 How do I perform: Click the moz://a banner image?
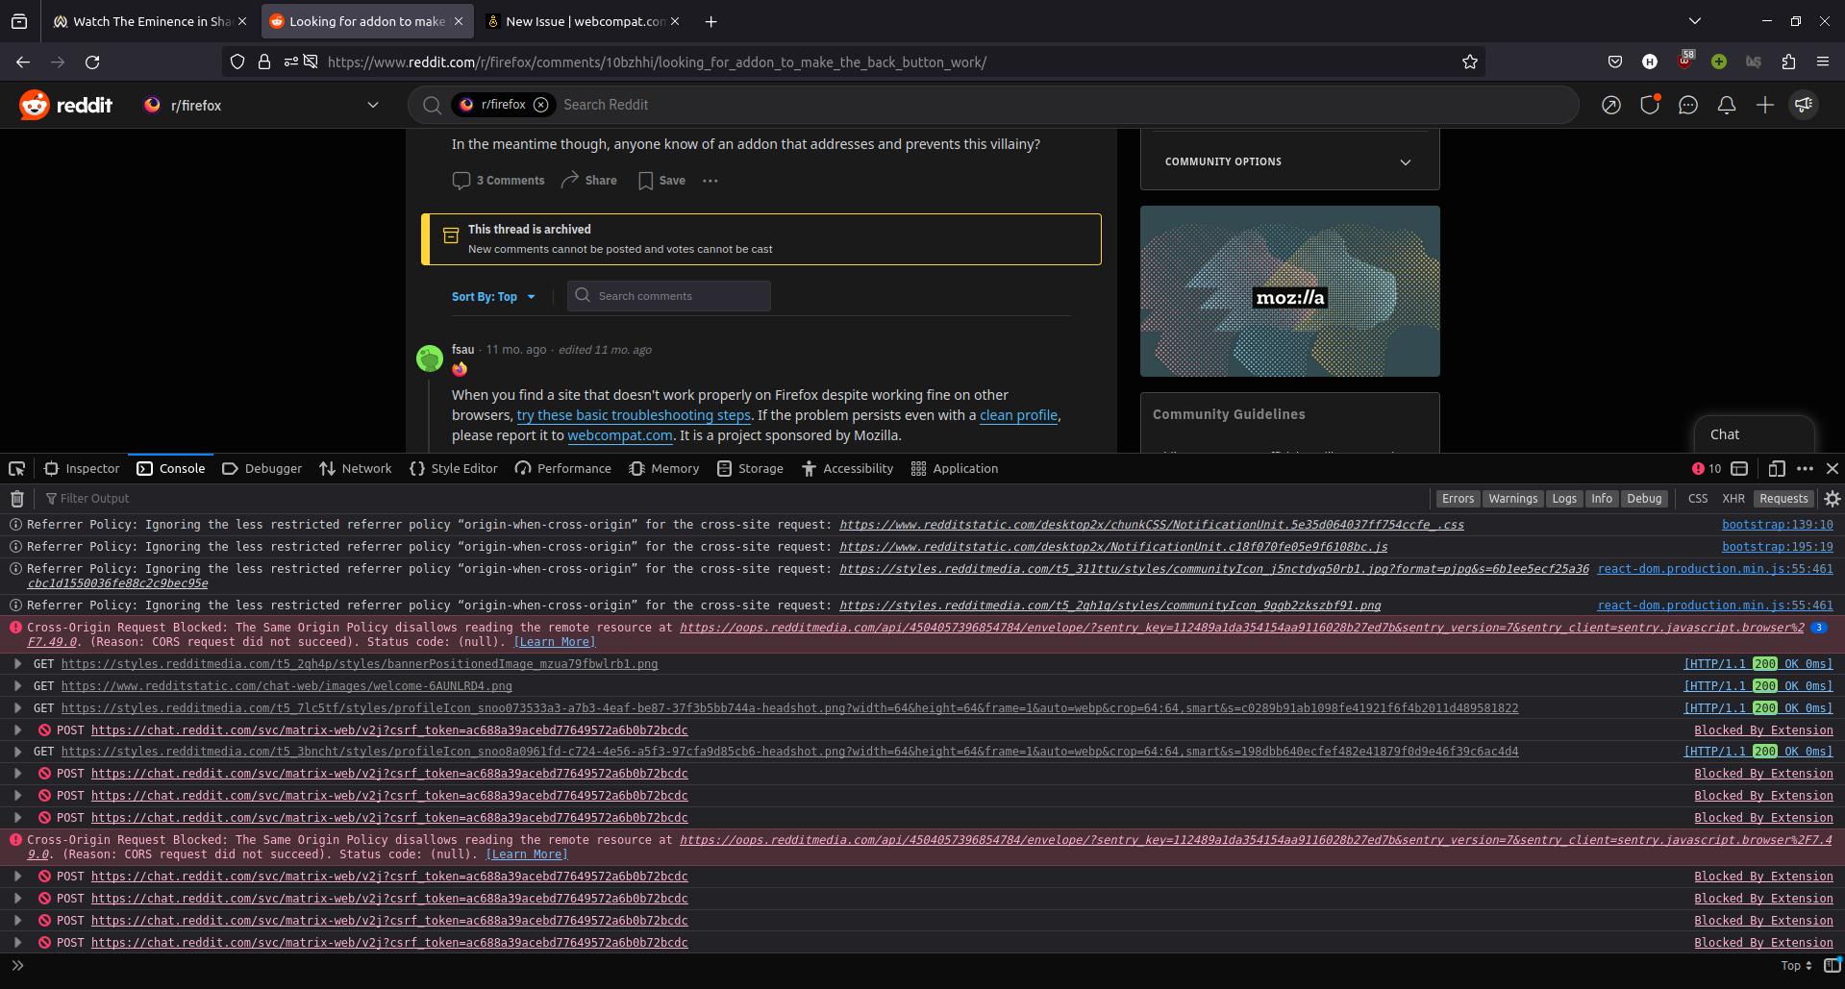1289,291
